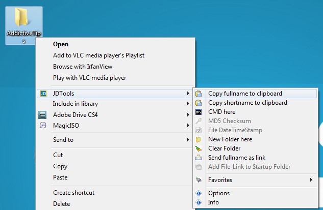
Task: Open the Send to menu entry
Action: pyautogui.click(x=114, y=140)
